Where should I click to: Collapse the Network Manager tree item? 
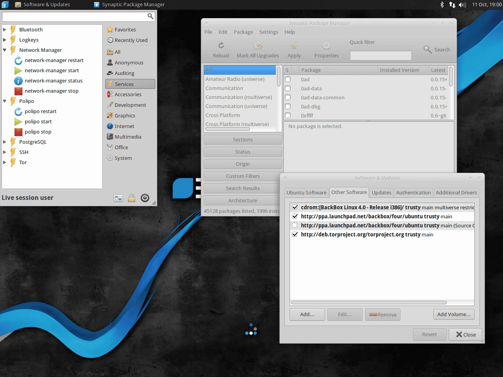[4, 50]
